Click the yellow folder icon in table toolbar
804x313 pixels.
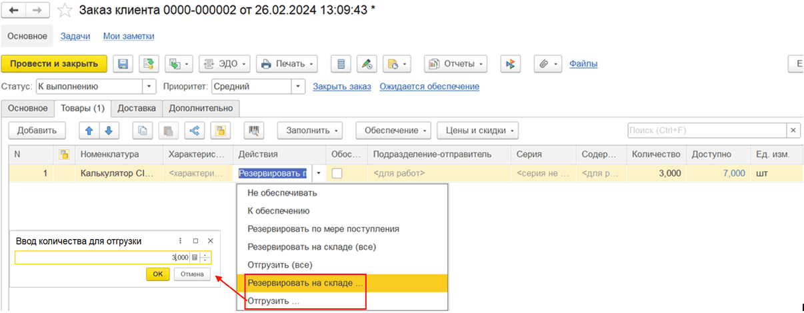221,131
